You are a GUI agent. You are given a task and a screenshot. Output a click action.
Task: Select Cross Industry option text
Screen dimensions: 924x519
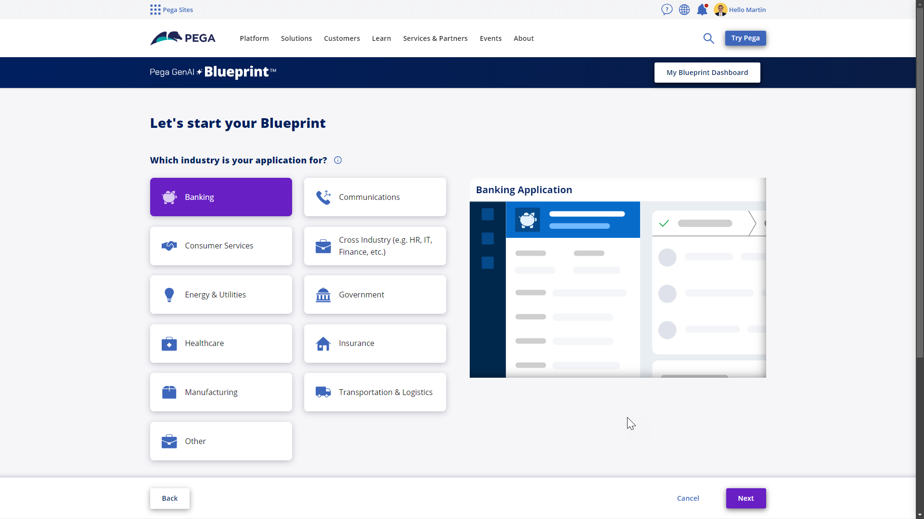(385, 246)
